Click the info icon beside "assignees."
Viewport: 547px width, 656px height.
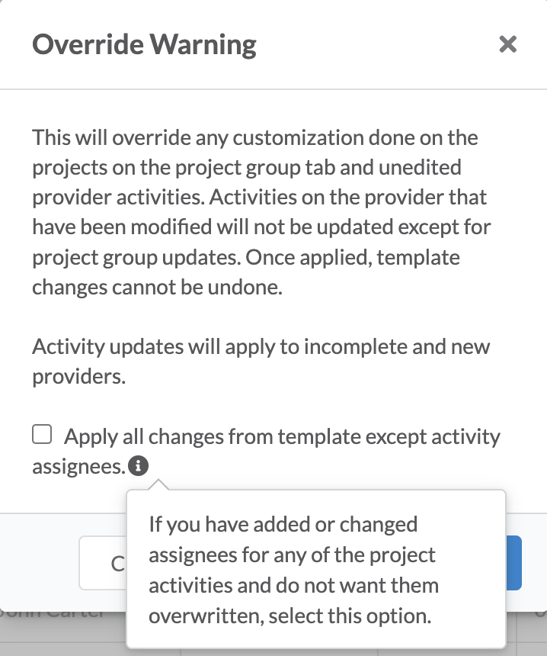139,465
